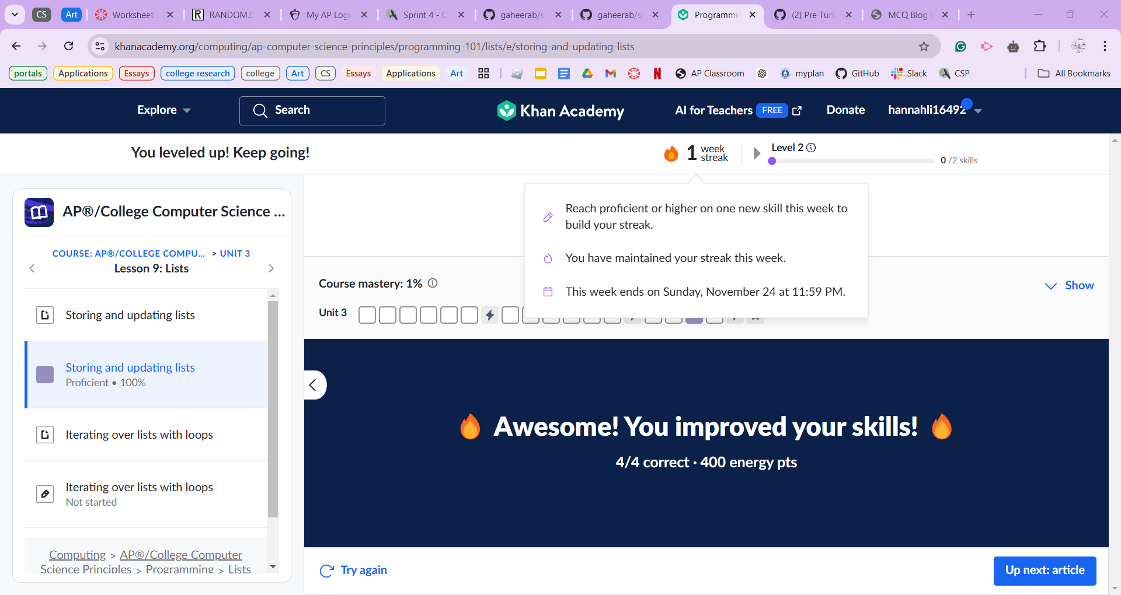Screen dimensions: 1121x595
Task: Click the Google Slides bookmark icon
Action: (541, 73)
